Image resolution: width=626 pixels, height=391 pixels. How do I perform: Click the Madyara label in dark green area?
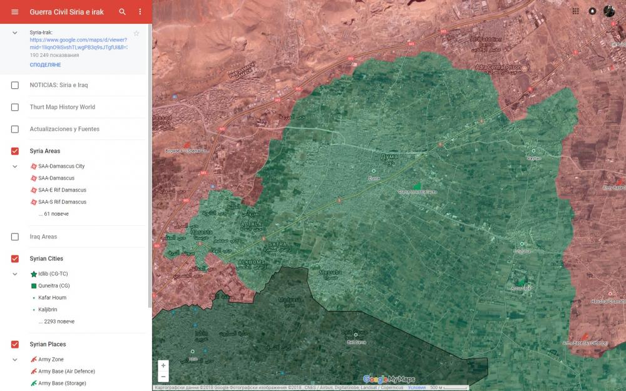pyautogui.click(x=289, y=302)
